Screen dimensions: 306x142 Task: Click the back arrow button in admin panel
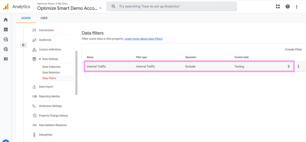(24, 45)
